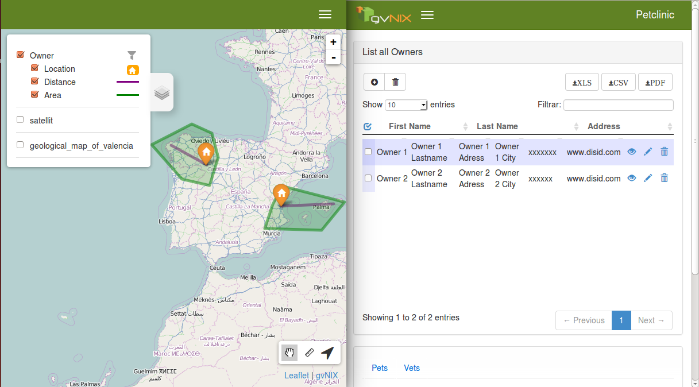The width and height of the screenshot is (699, 387).
Task: Open the hamburger menu next to the gvNIX logo
Action: [x=427, y=15]
